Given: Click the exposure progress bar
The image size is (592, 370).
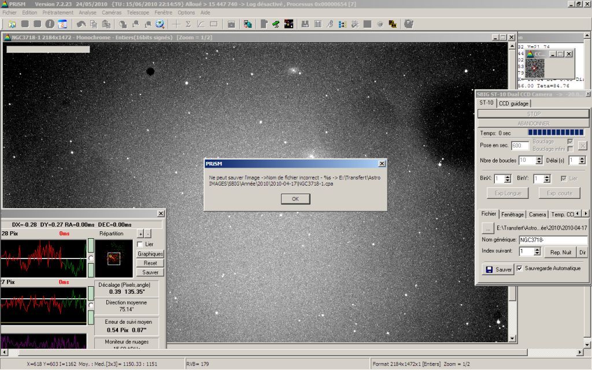Looking at the screenshot, I should [556, 133].
